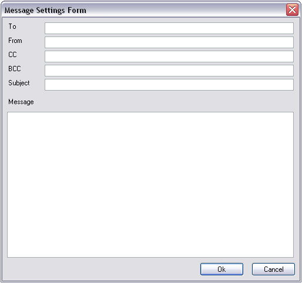The height and width of the screenshot is (283, 302).
Task: Select the CC label
Action: (x=12, y=55)
